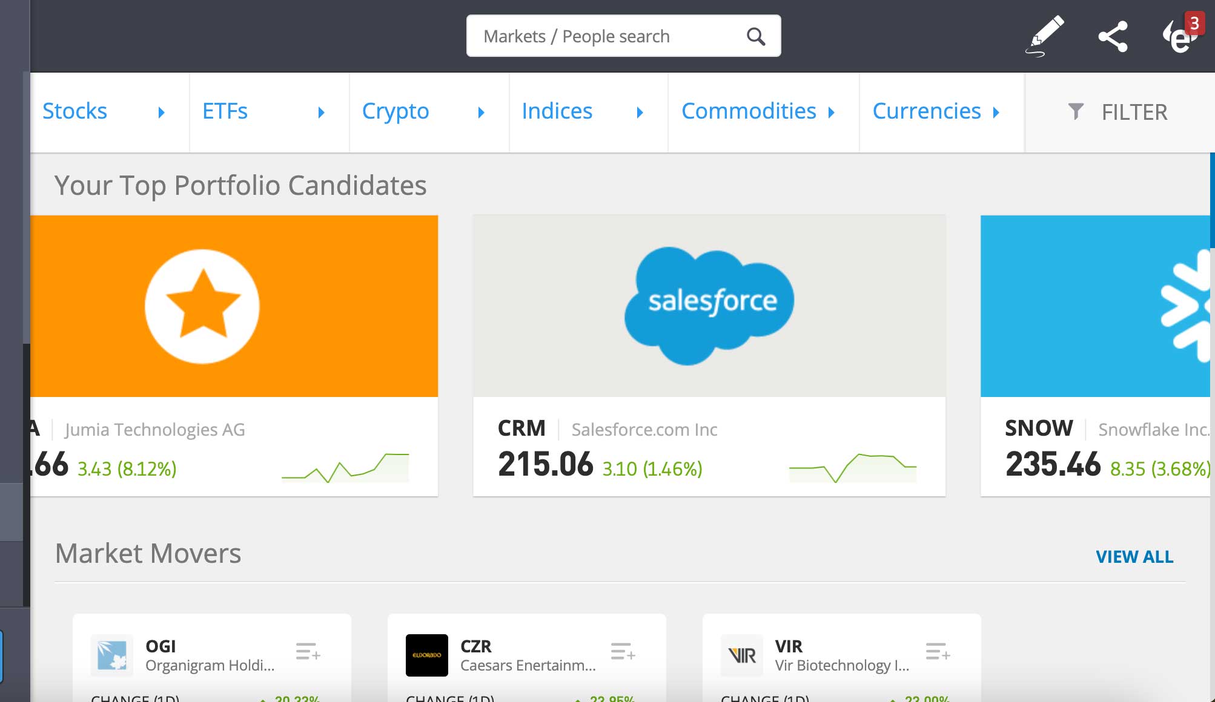Image resolution: width=1215 pixels, height=702 pixels.
Task: Add OGI to watchlist icon
Action: click(308, 652)
